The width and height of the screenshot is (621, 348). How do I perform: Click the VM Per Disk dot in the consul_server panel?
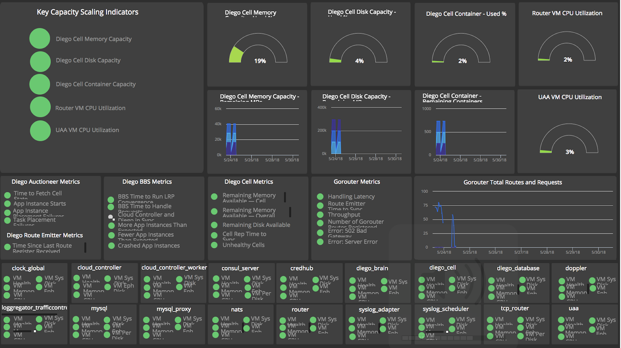click(247, 295)
